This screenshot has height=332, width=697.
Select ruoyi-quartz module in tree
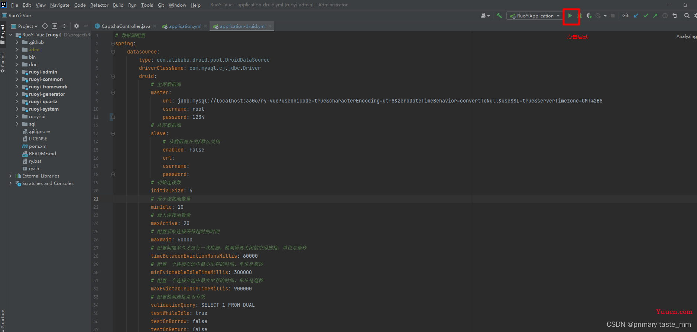tap(43, 101)
